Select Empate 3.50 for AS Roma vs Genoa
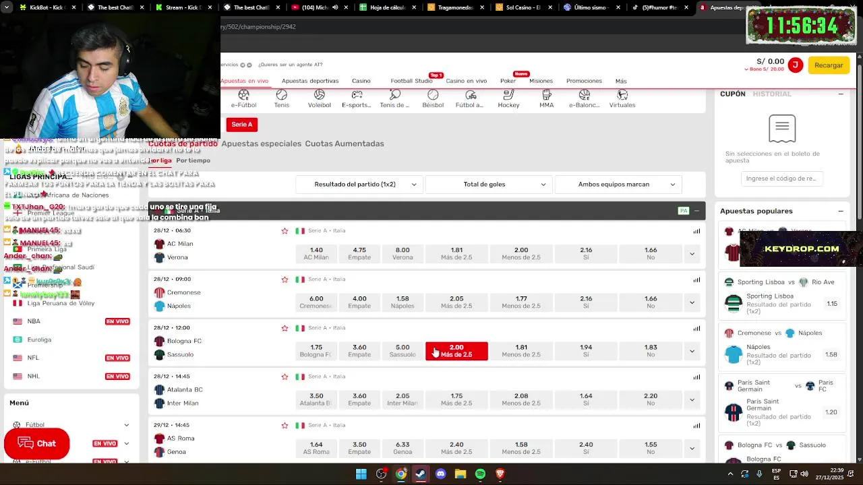The width and height of the screenshot is (863, 485). coord(359,448)
